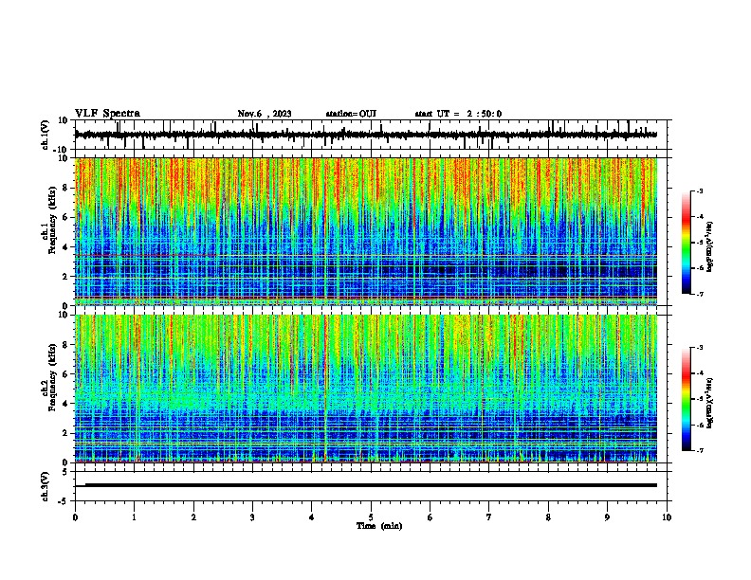
Task: Click the ch.2 "Frequency (kHz)" axis label
Action: pyautogui.click(x=52, y=377)
